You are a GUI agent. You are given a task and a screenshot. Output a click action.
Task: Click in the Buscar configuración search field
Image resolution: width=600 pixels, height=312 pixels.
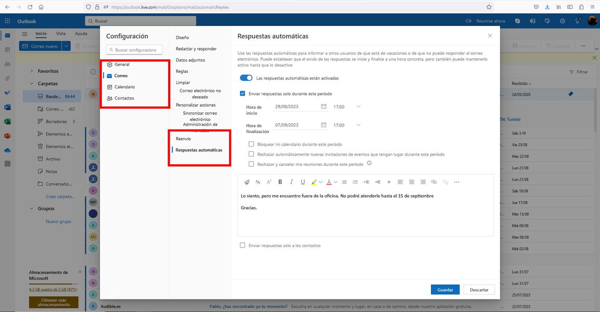pos(135,50)
